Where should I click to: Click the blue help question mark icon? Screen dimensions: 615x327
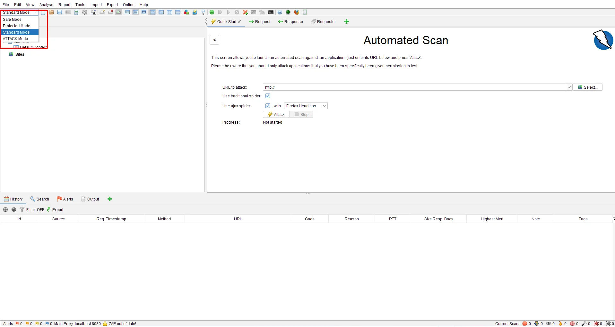280,12
